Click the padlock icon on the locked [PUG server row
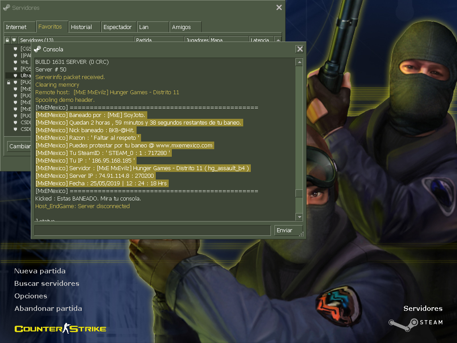 [x=8, y=82]
